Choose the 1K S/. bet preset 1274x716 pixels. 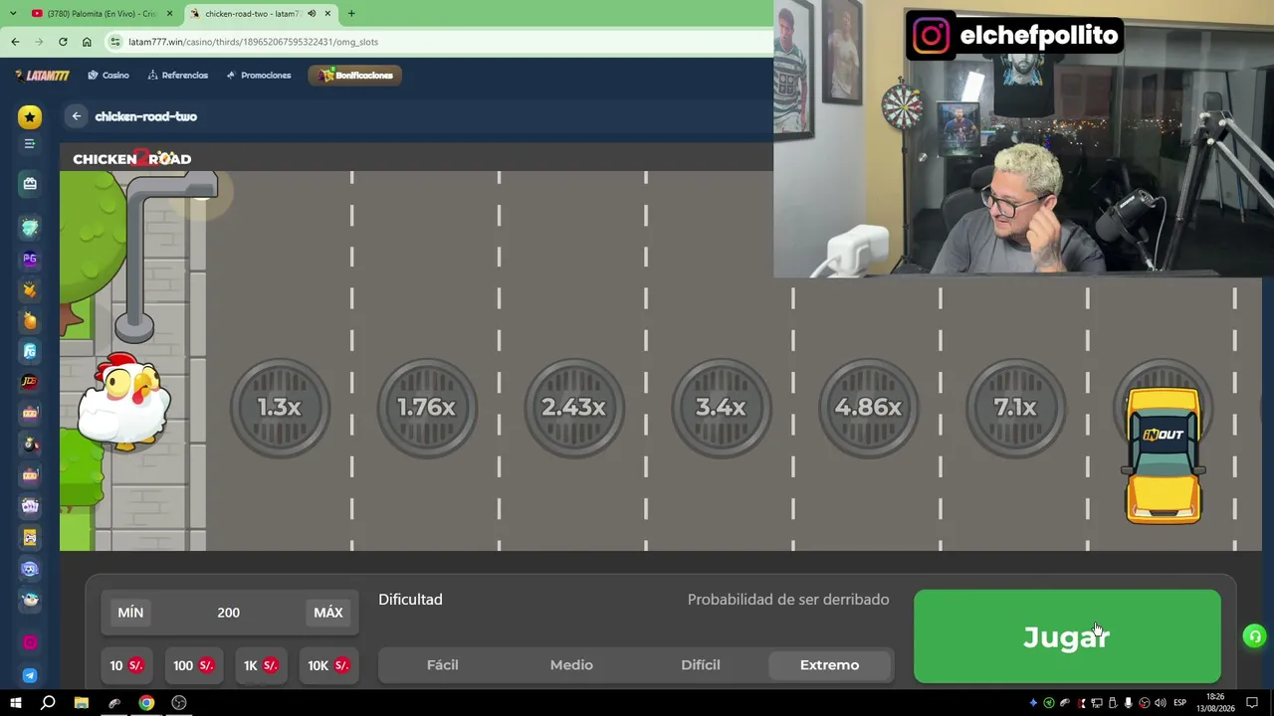coord(261,665)
